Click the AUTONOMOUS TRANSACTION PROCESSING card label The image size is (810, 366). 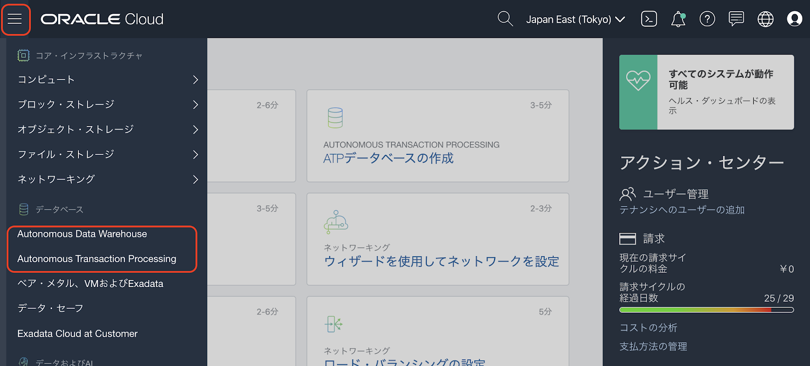click(412, 145)
